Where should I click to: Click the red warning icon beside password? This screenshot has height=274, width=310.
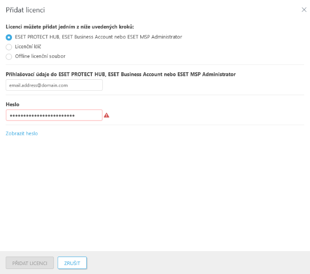(x=106, y=115)
